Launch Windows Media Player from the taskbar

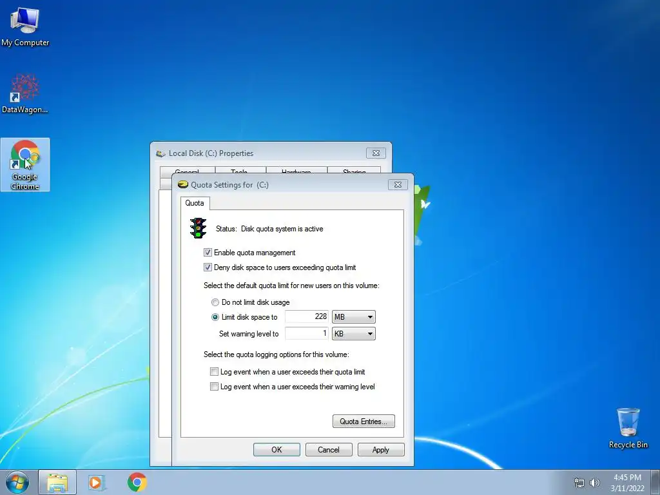tap(96, 482)
